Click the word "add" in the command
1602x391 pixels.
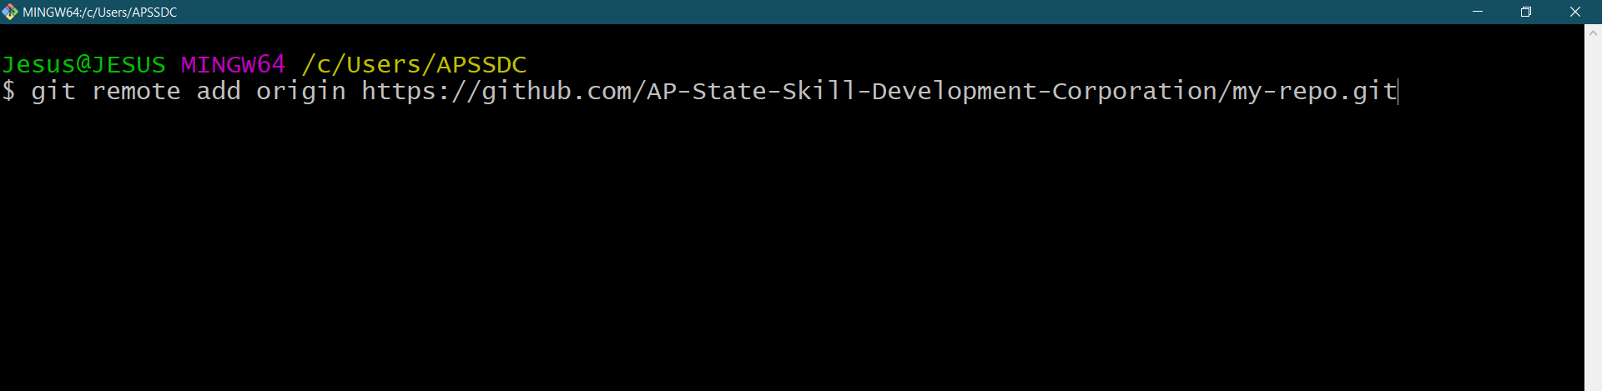click(x=219, y=91)
